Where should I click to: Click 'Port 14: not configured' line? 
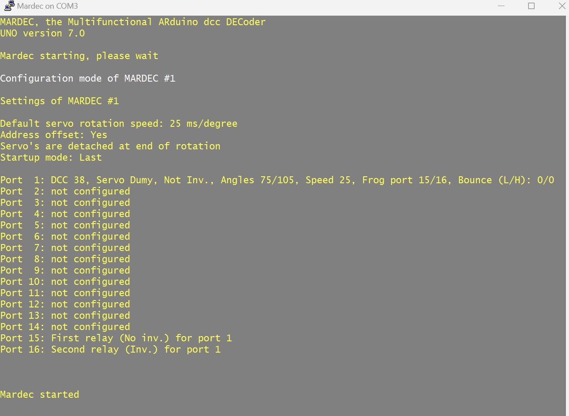tap(65, 327)
